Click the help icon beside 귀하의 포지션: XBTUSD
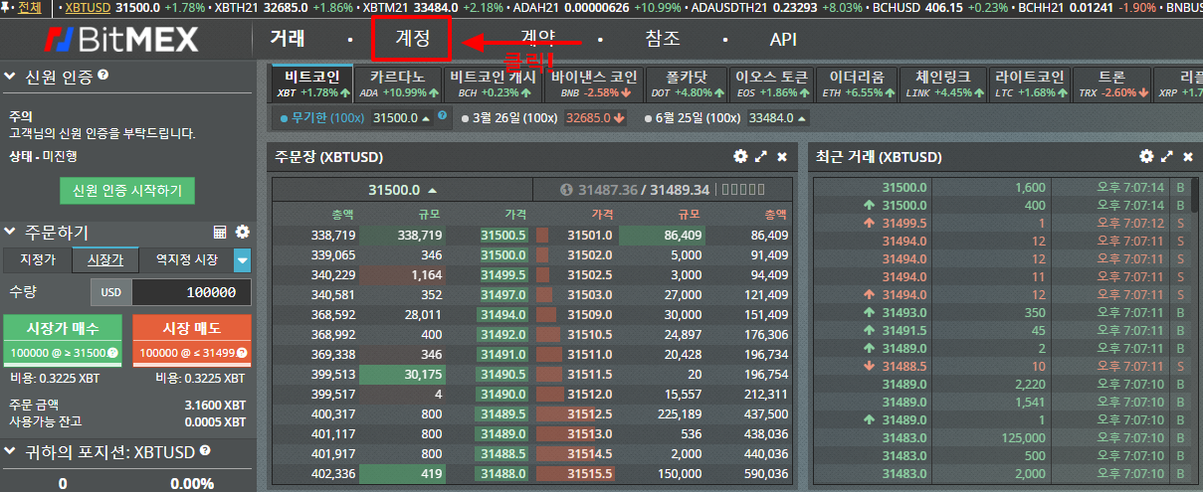This screenshot has height=492, width=1203. point(205,450)
